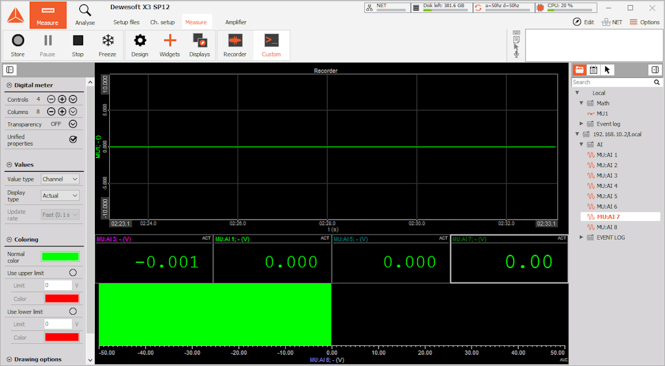Expand EVENT LOG under 192.168.10.2

[581, 237]
